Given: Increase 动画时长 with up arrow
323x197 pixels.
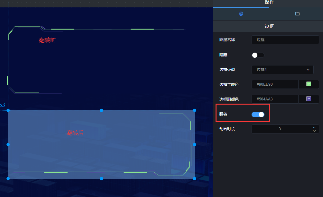Looking at the screenshot, I should point(314,127).
